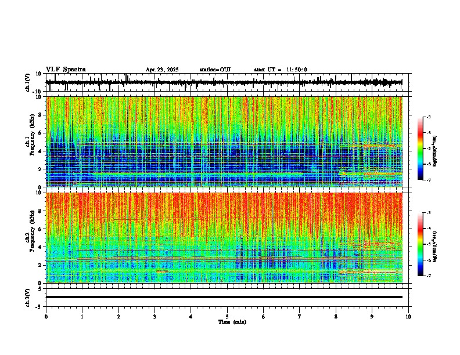The height and width of the screenshot is (355, 460).
Task: Click the time axis tick label '8'
Action: (336, 317)
